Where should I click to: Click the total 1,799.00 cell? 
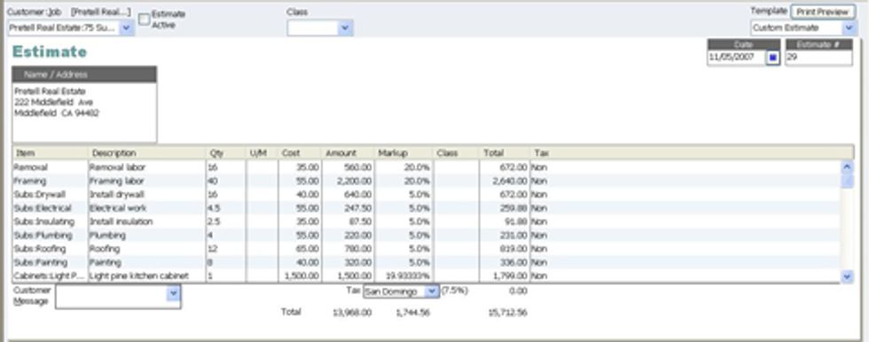pos(504,276)
